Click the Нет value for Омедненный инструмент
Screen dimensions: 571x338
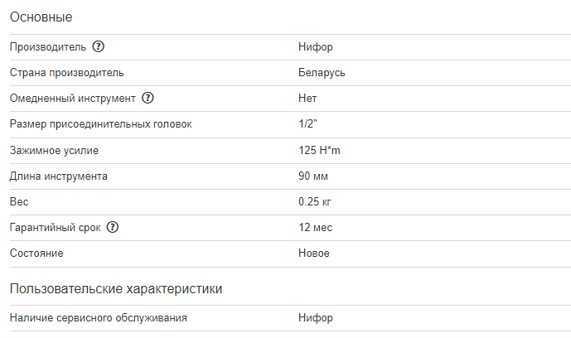click(x=307, y=99)
